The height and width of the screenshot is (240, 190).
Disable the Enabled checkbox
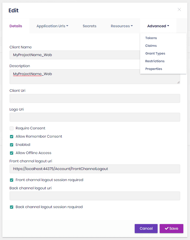tap(12, 145)
